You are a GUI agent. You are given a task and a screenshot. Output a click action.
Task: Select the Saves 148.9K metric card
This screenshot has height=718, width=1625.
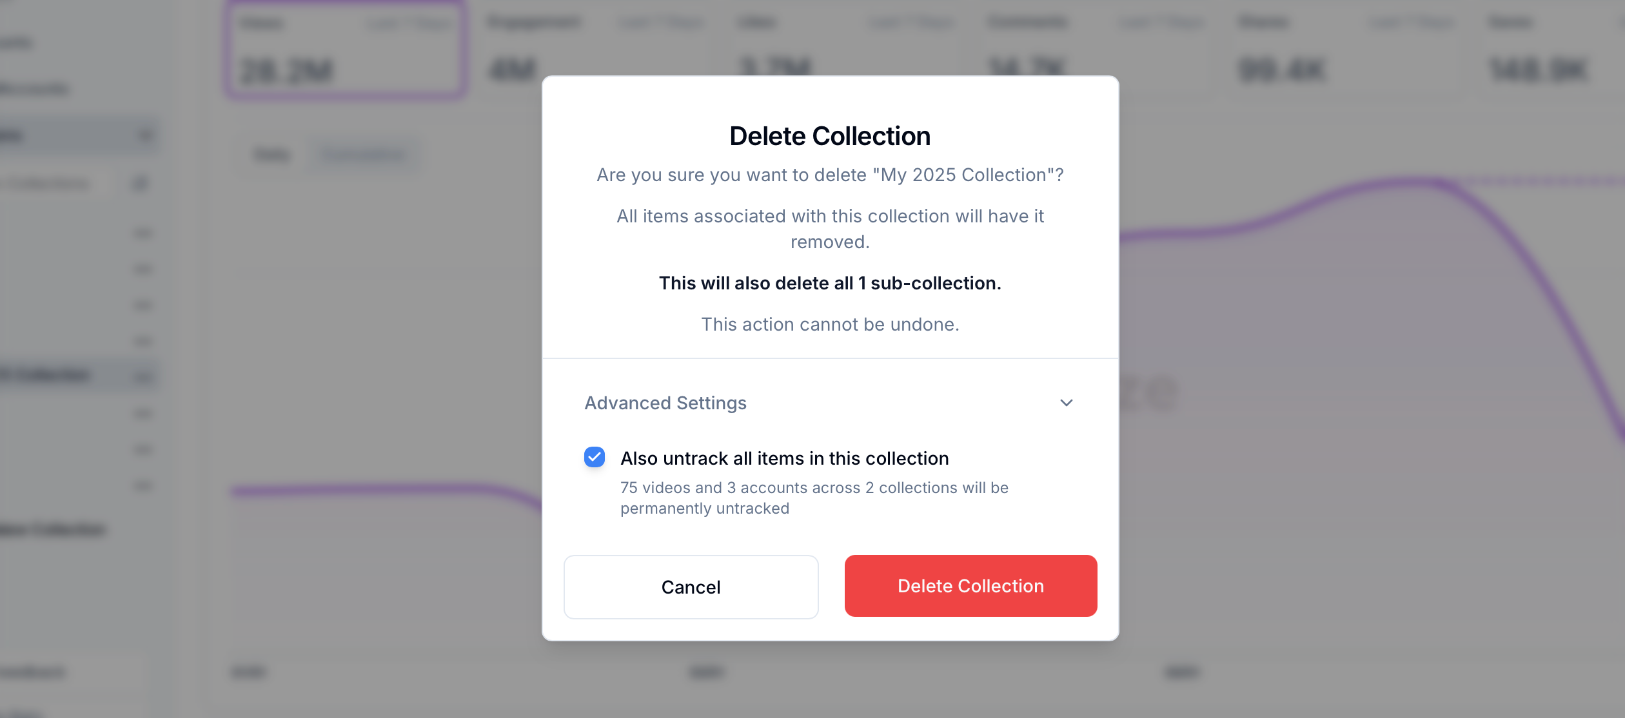(x=1548, y=50)
